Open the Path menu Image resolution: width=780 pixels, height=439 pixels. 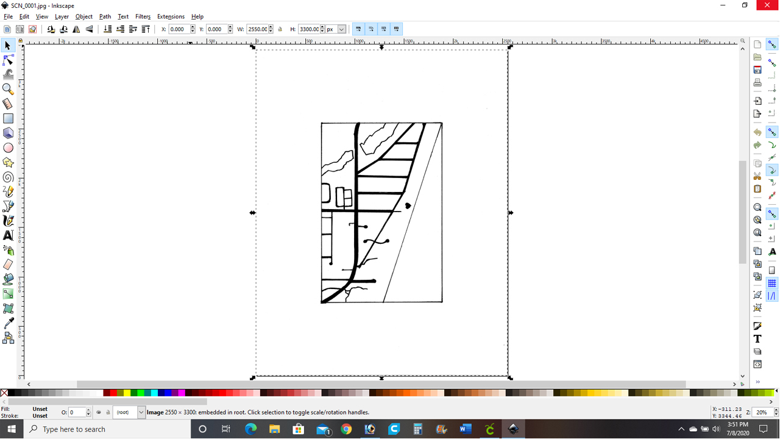tap(105, 16)
